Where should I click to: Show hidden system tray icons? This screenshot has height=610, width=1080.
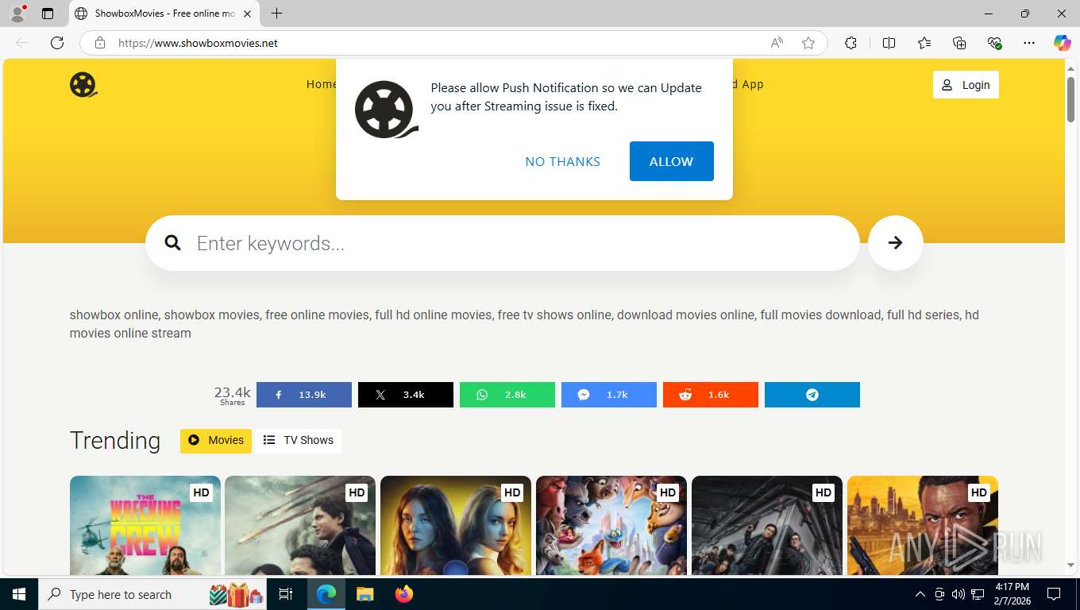click(x=920, y=594)
